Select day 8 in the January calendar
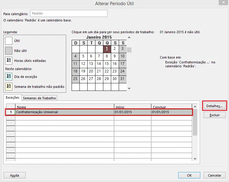Viewport: 229px width, 182px height. 107,56
